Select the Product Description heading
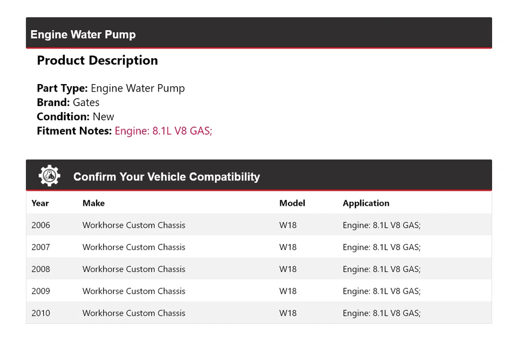Image resolution: width=518 pixels, height=341 pixels. tap(97, 60)
